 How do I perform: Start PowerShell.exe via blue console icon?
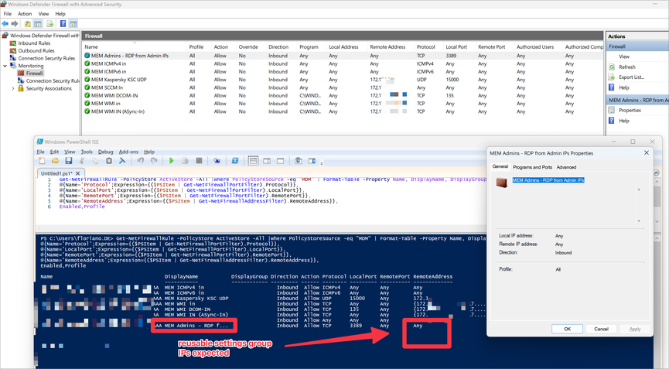click(x=234, y=161)
